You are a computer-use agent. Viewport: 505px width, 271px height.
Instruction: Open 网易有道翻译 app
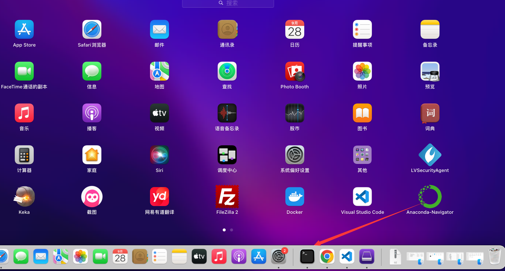point(160,197)
